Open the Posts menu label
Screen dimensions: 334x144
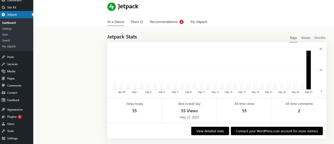pyautogui.click(x=10, y=57)
